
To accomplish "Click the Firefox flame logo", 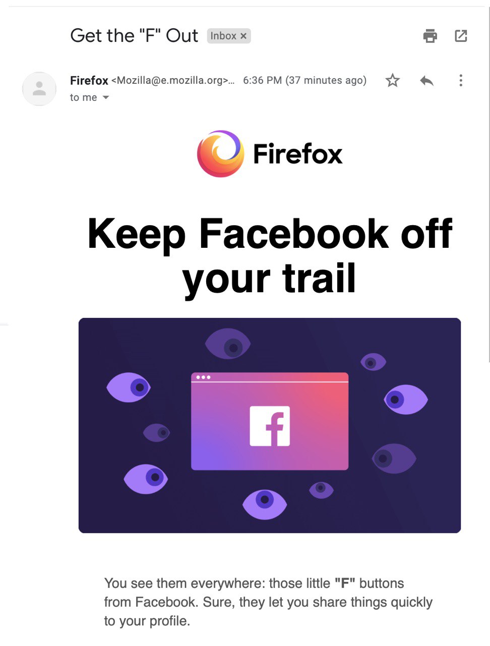I will [220, 153].
